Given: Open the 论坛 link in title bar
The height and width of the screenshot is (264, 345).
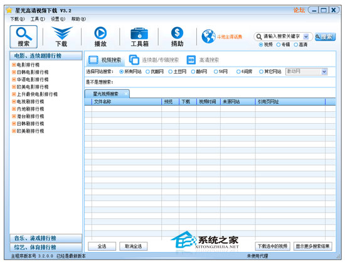Looking at the screenshot, I should (299, 10).
